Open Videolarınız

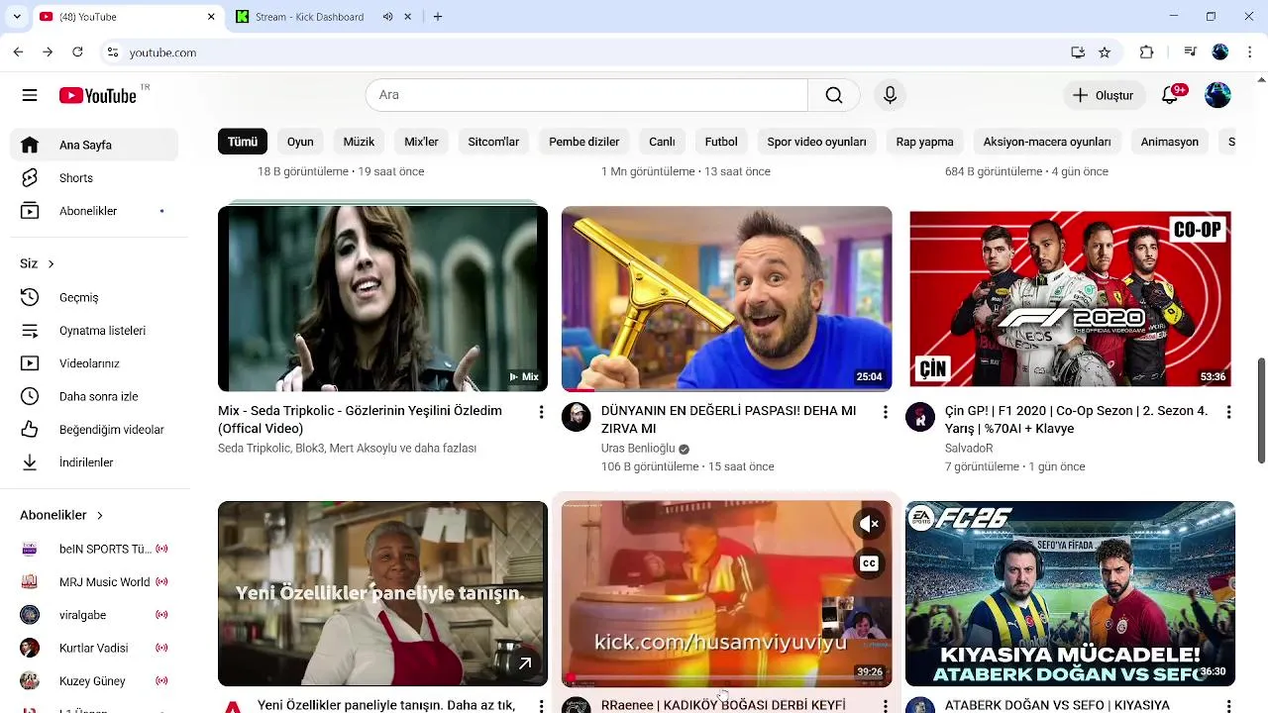(94, 363)
